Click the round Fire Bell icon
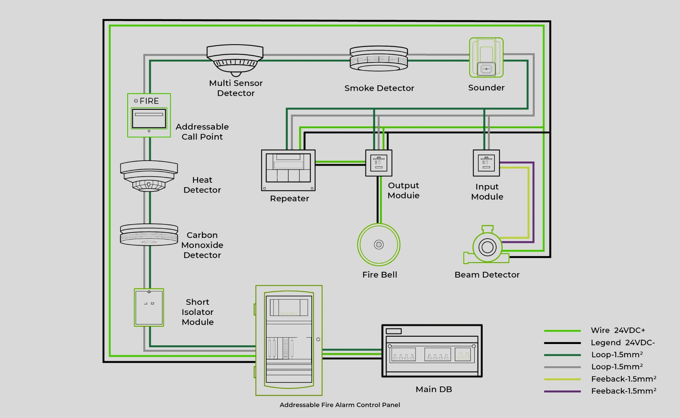This screenshot has width=680, height=418. tap(379, 244)
